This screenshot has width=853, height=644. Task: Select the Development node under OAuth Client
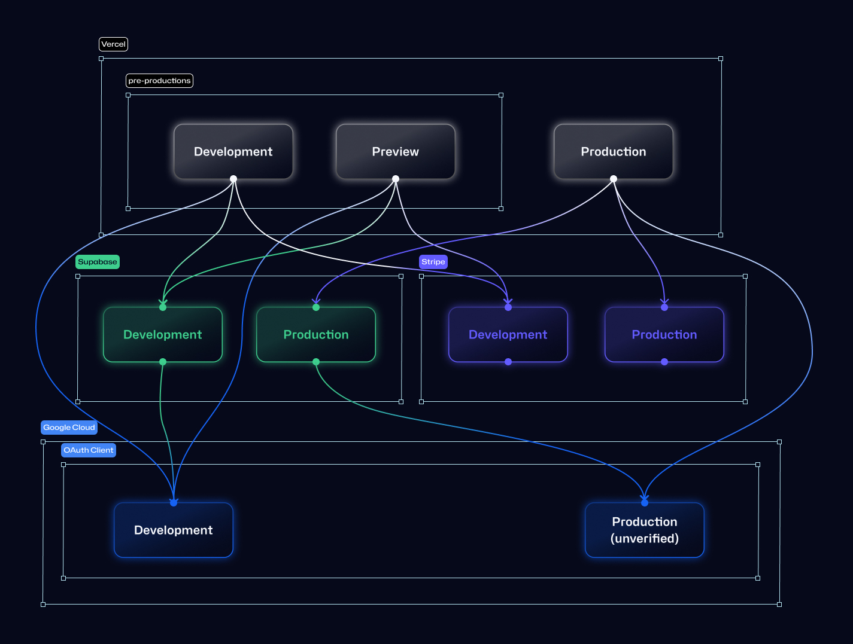pos(173,530)
